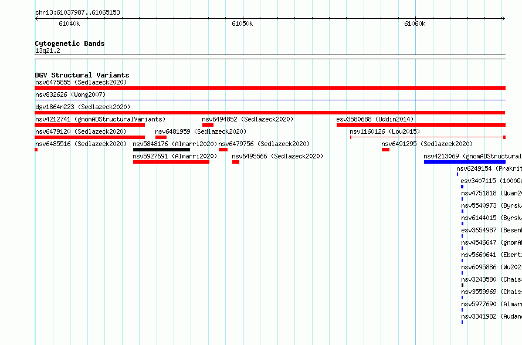Click the right arrowhead of the ruler
Screen dimensions: 522x345
point(504,18)
